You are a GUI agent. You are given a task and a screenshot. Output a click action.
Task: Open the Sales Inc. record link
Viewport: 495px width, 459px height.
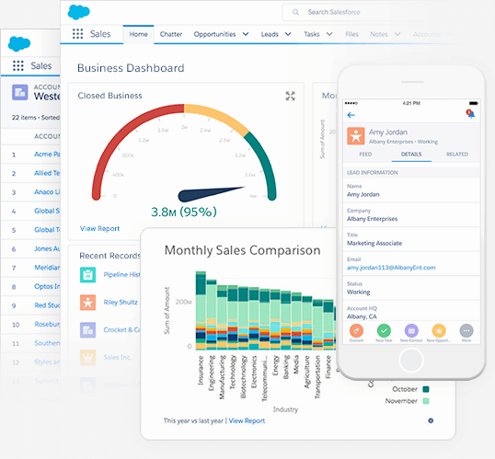[x=118, y=357]
